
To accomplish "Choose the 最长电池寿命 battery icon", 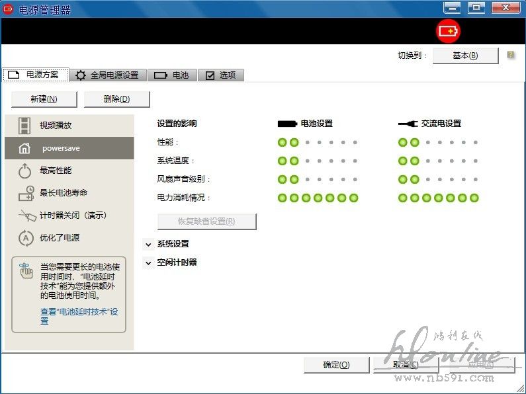I will (25, 193).
